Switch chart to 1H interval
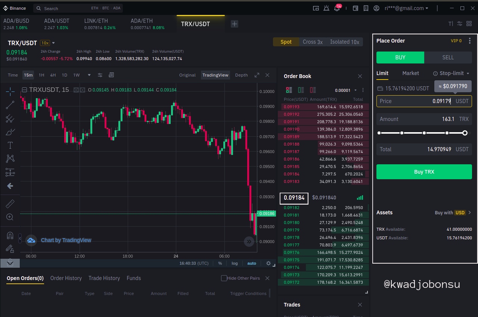 click(41, 75)
